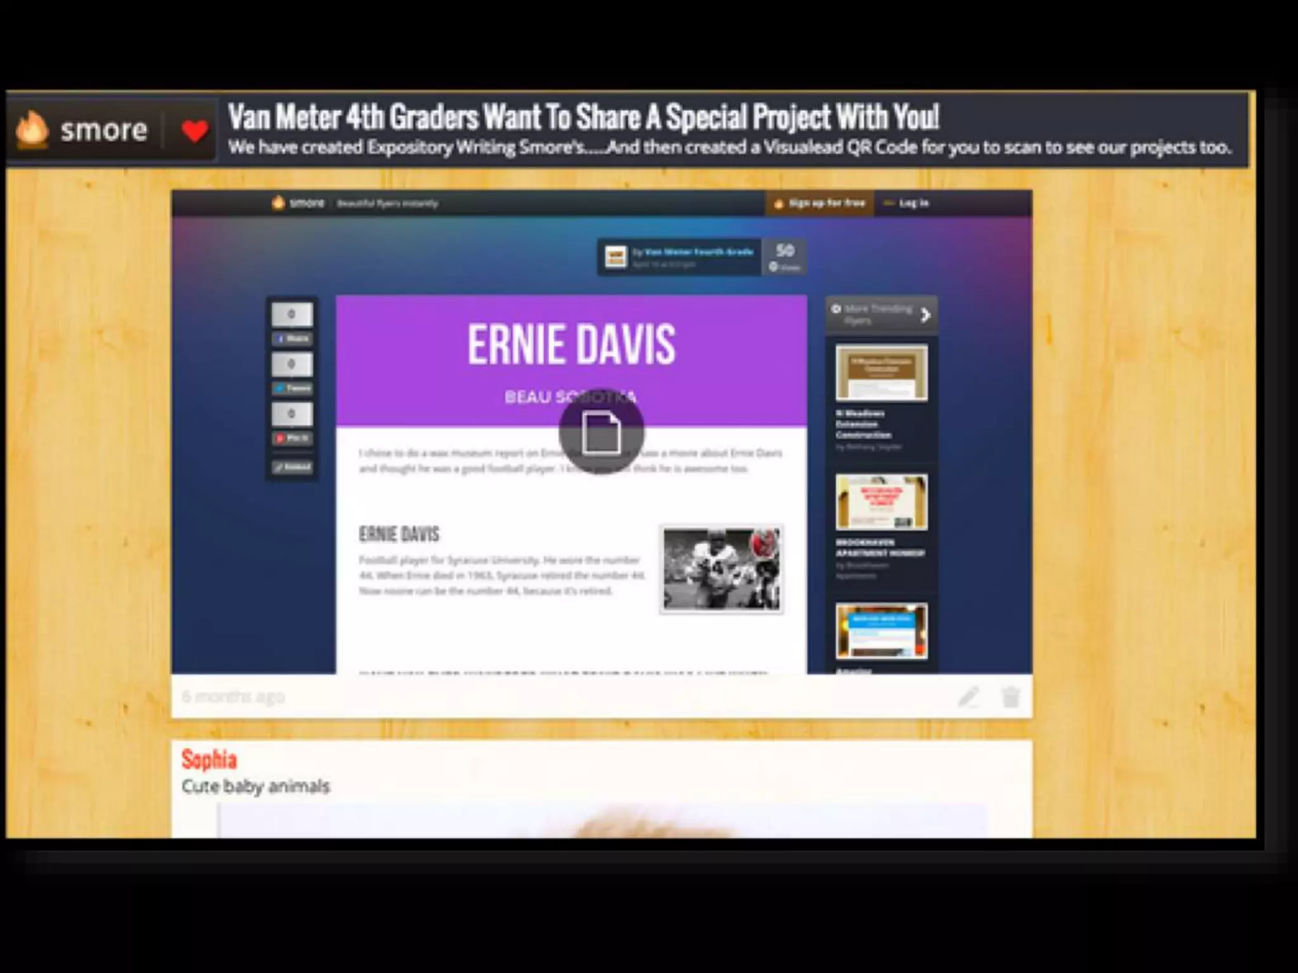Open the third trending flyer thumbnail

click(881, 631)
